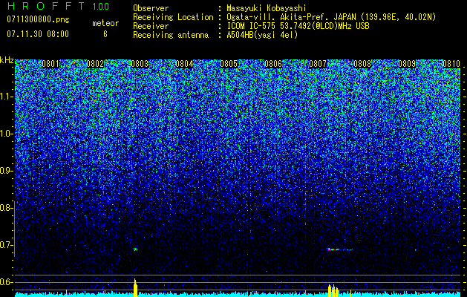467x297 pixels.
Task: Click the Receiving Location value line
Action: [331, 17]
